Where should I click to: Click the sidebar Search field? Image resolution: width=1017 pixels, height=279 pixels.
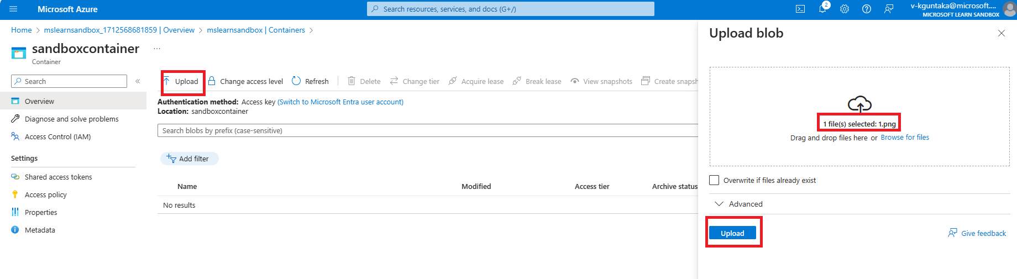(x=69, y=81)
